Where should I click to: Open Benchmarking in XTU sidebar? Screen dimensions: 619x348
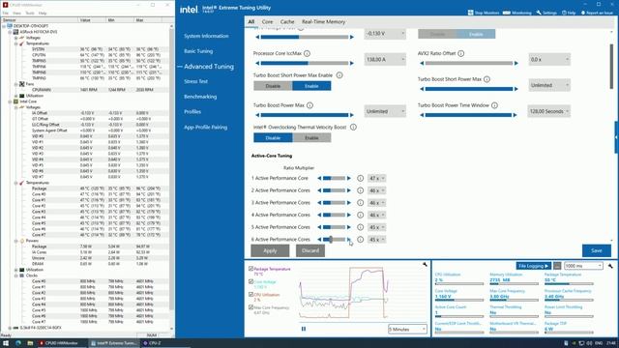tap(200, 97)
